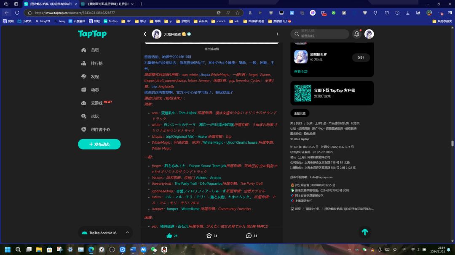Open the MC bookmarks folder
455x255 pixels.
(x=126, y=21)
